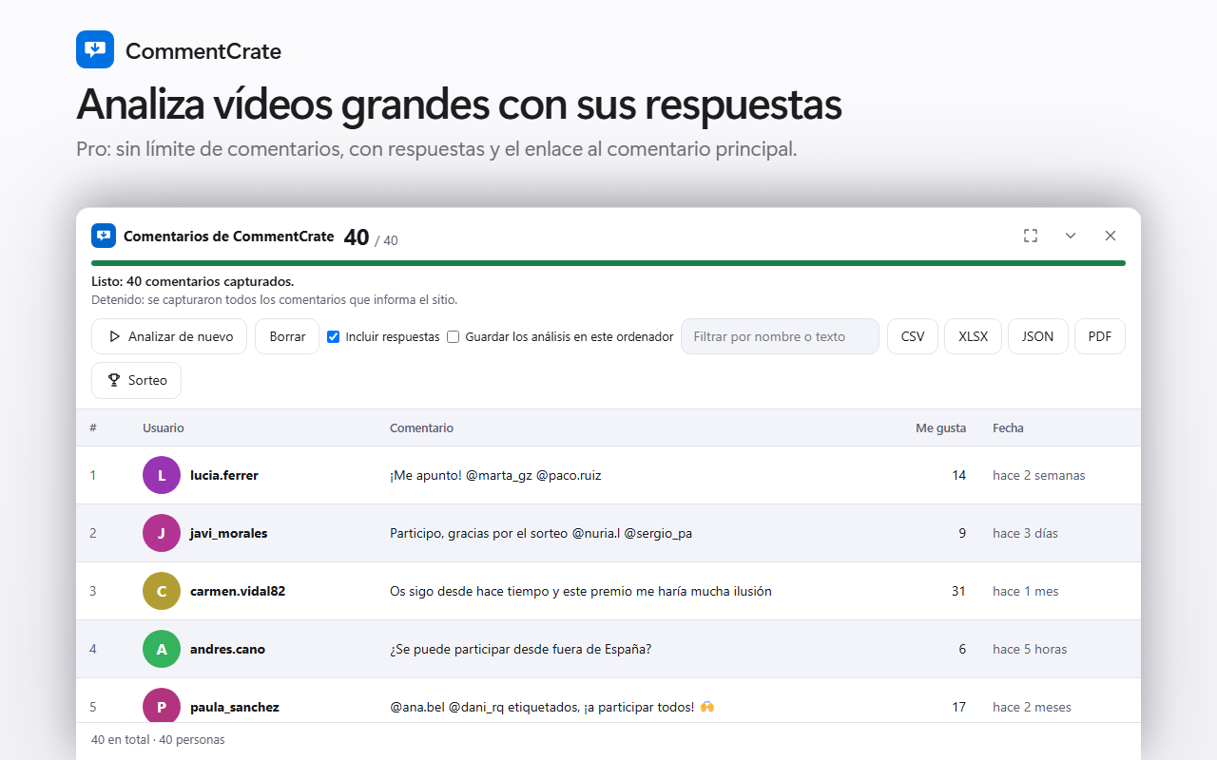Expand panel to fullscreen view
1217x760 pixels.
coord(1031,236)
